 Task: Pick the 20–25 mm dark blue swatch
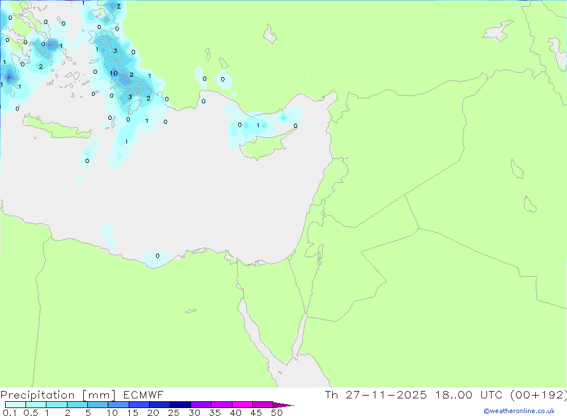click(159, 405)
